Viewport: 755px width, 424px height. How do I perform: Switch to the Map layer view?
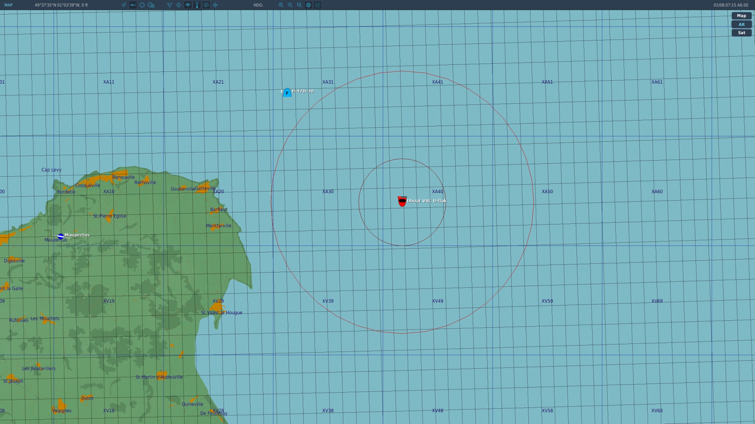[x=741, y=16]
